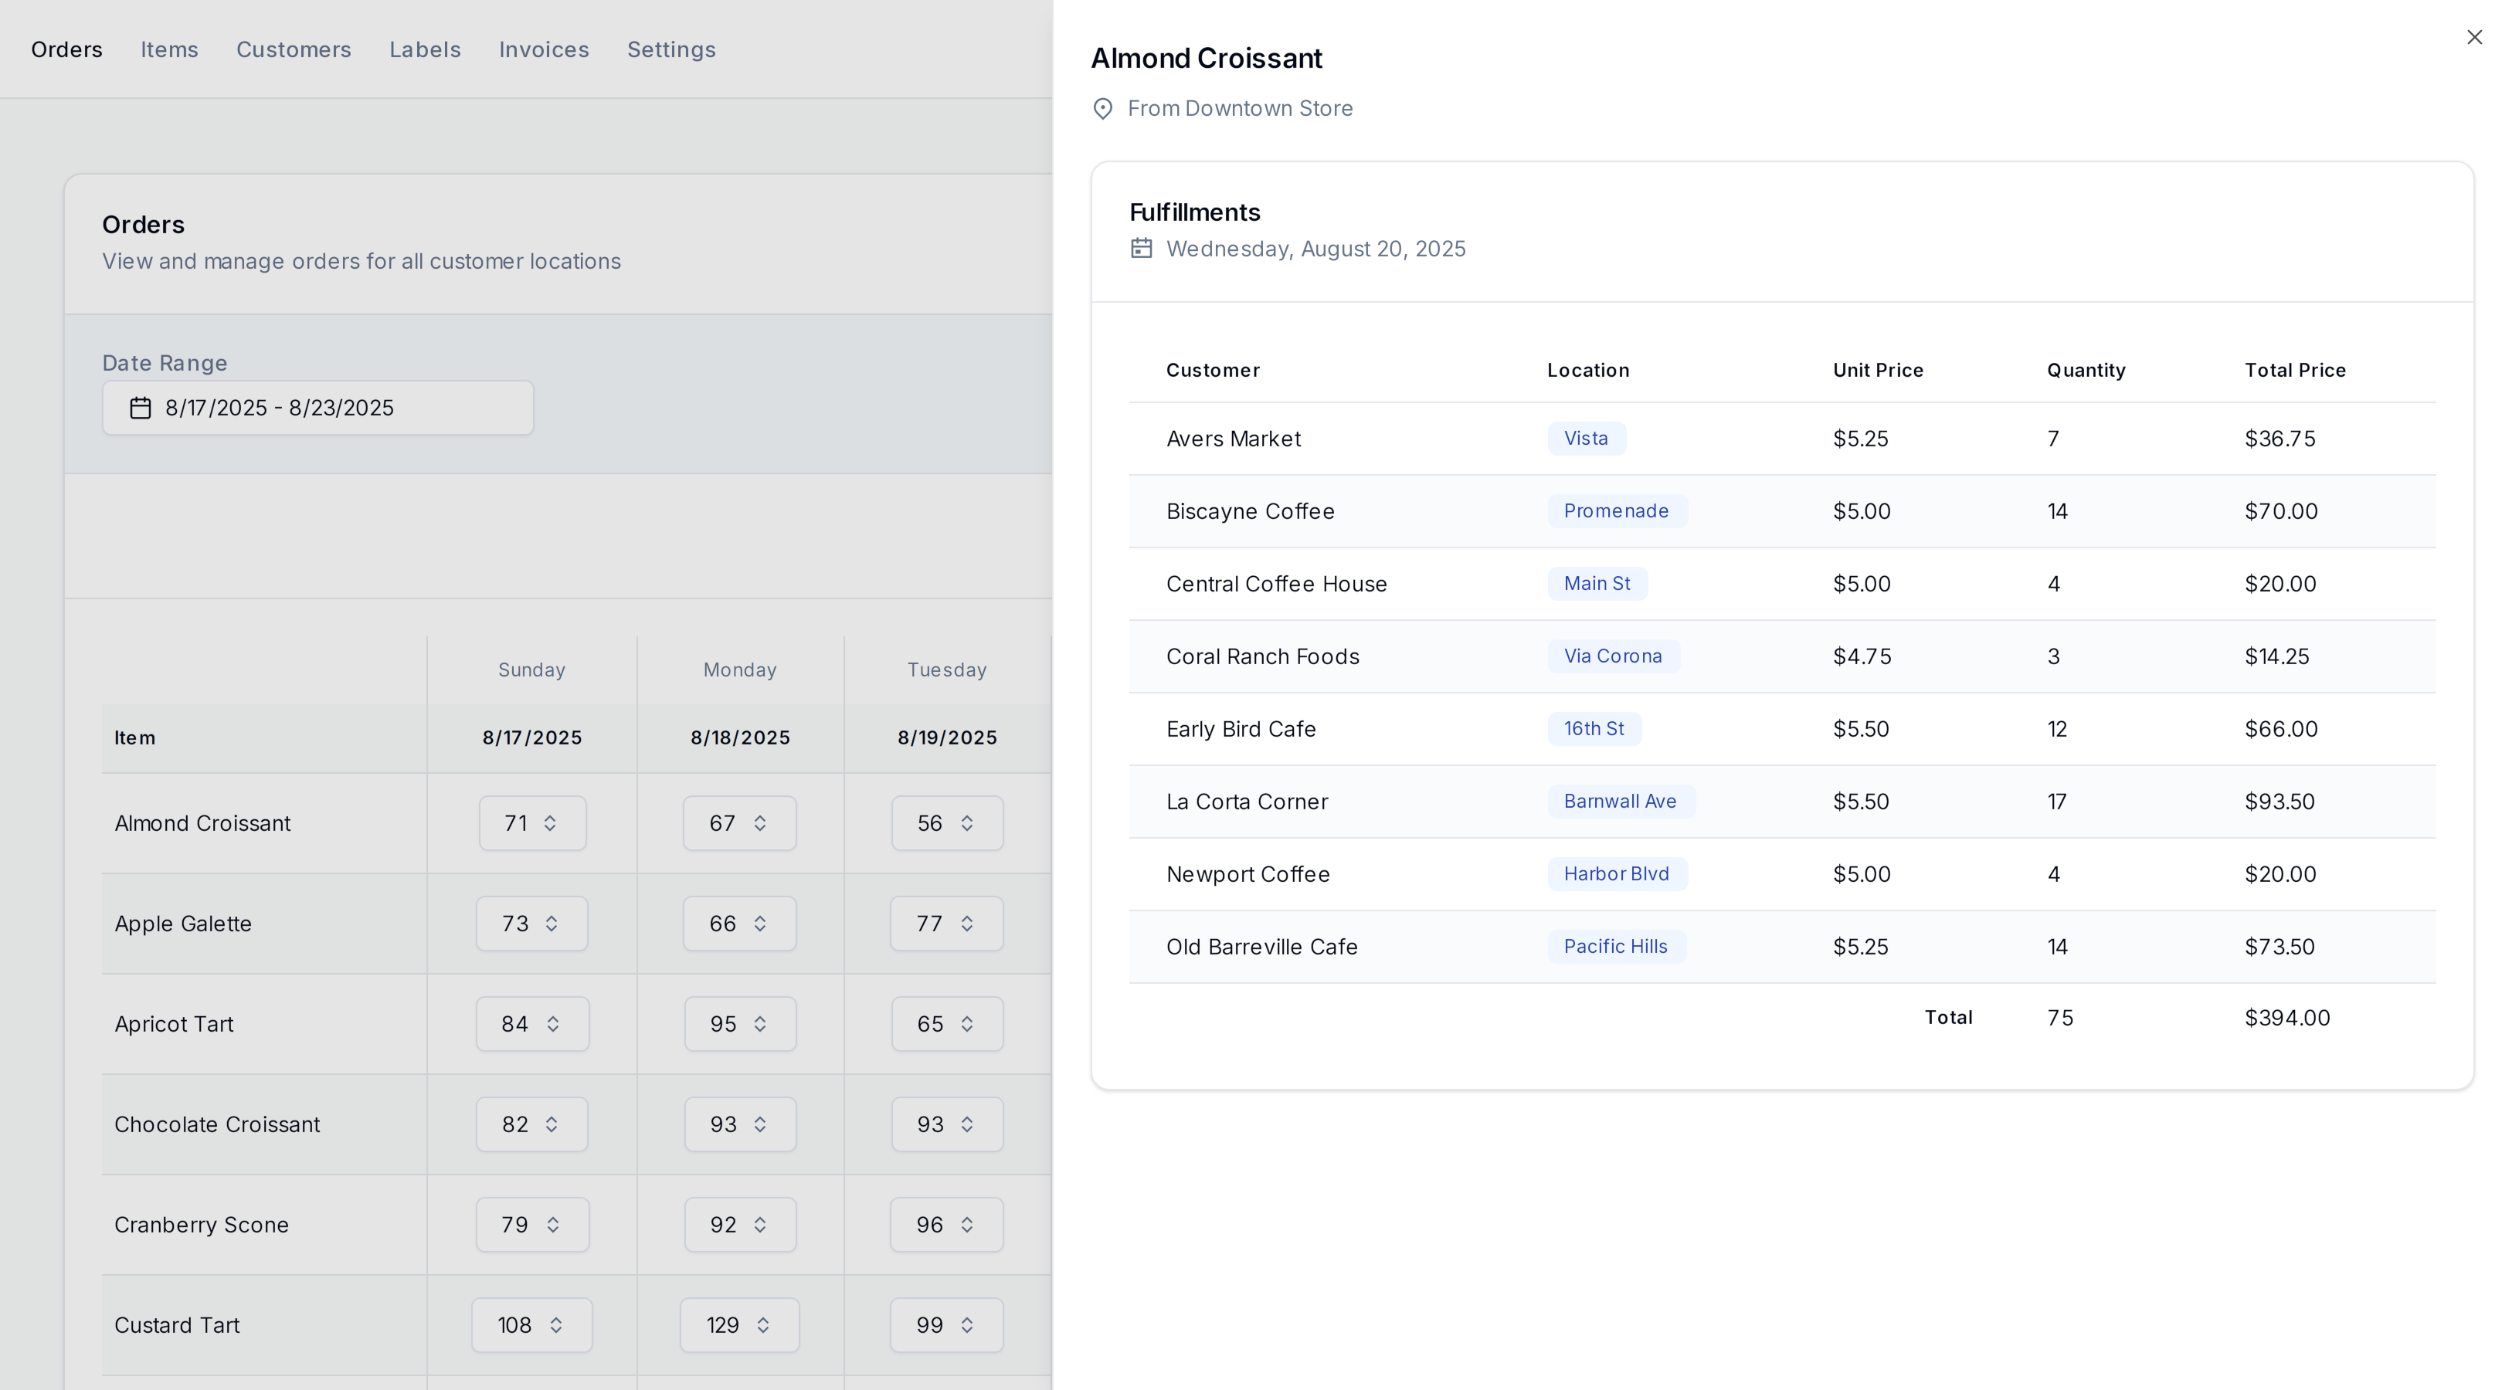Click the calendar icon in Date Range field
2512x1390 pixels.
click(141, 408)
